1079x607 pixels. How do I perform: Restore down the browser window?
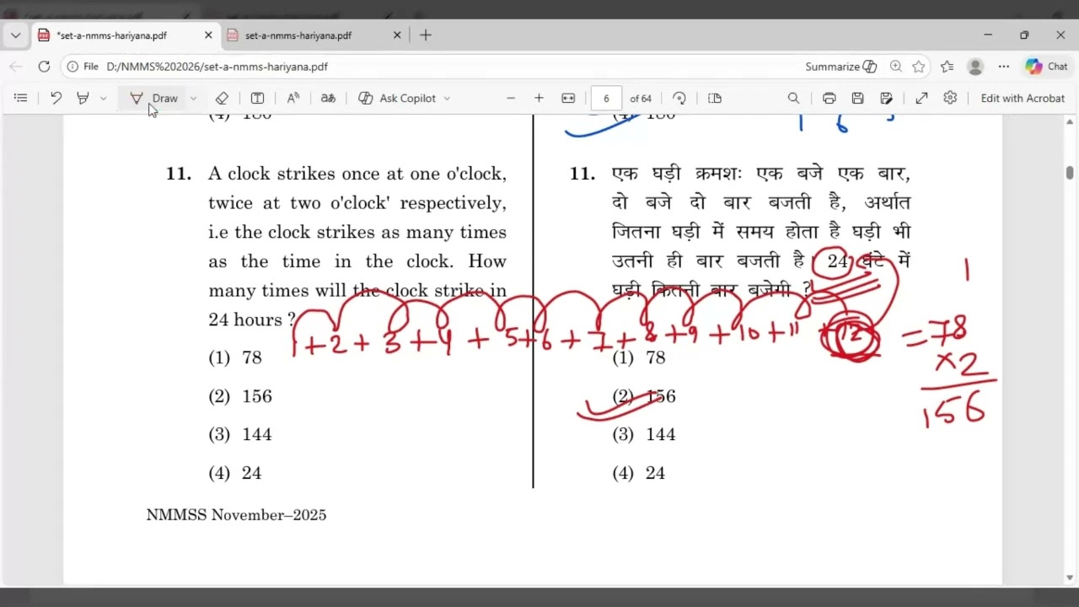(x=1024, y=35)
